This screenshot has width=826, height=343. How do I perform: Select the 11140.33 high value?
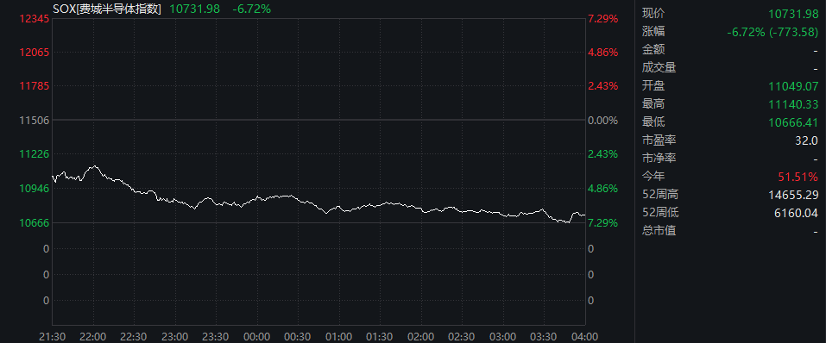point(792,104)
